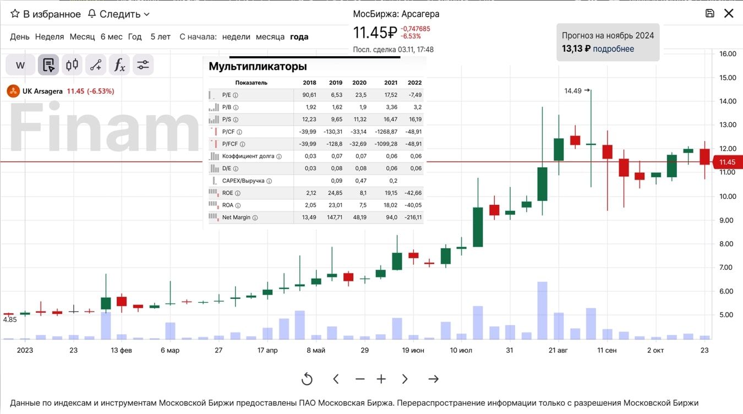Click the P/E 2018 value 90,61
743x414 pixels.
[309, 95]
